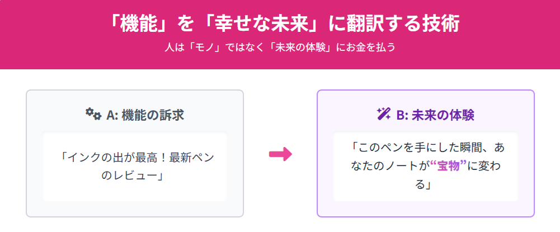Click empty gray area of card A

coord(135,209)
